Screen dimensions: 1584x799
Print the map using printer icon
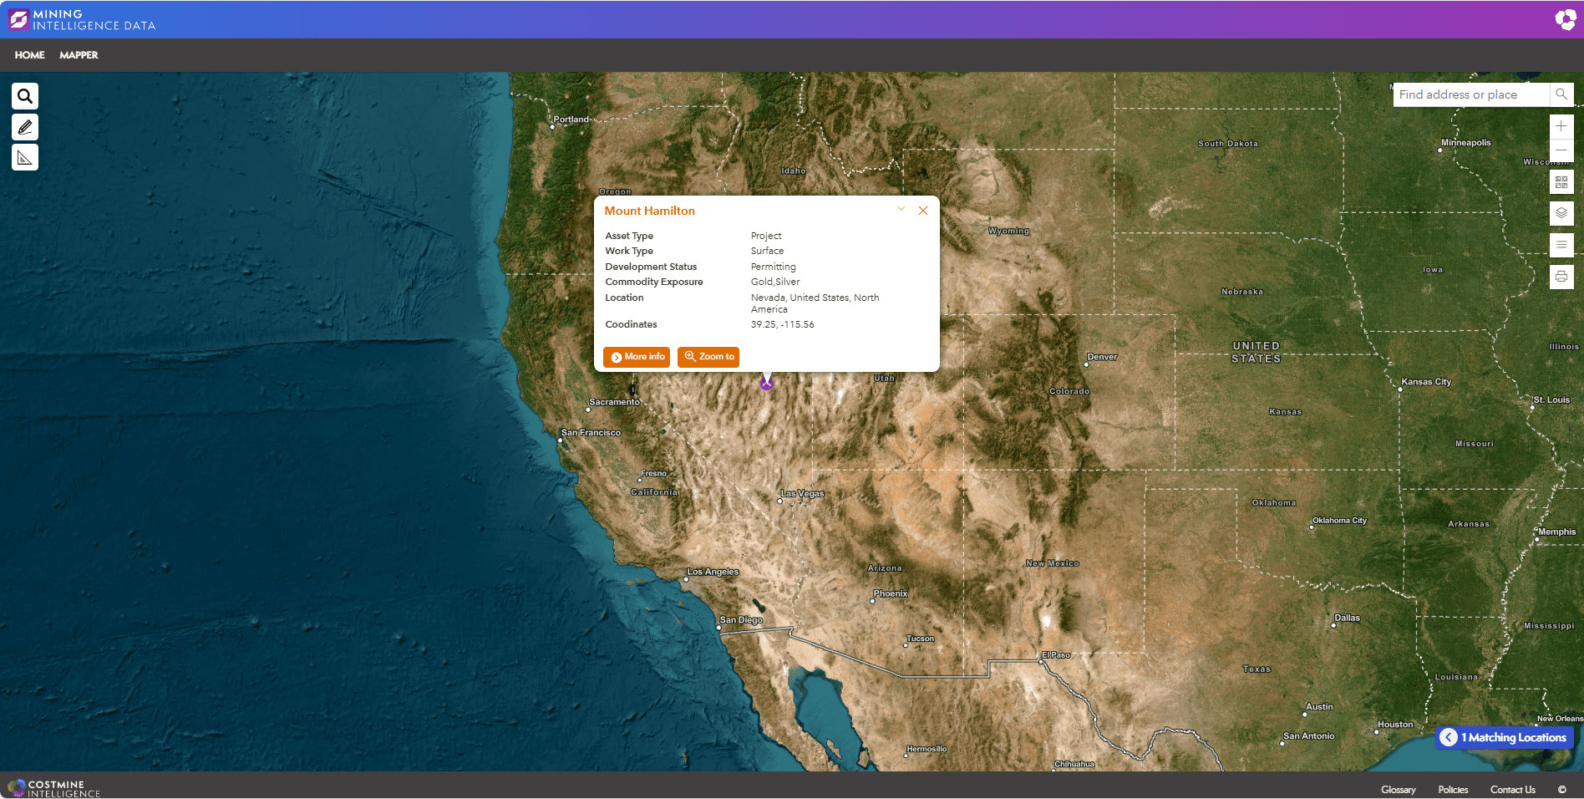[1561, 277]
